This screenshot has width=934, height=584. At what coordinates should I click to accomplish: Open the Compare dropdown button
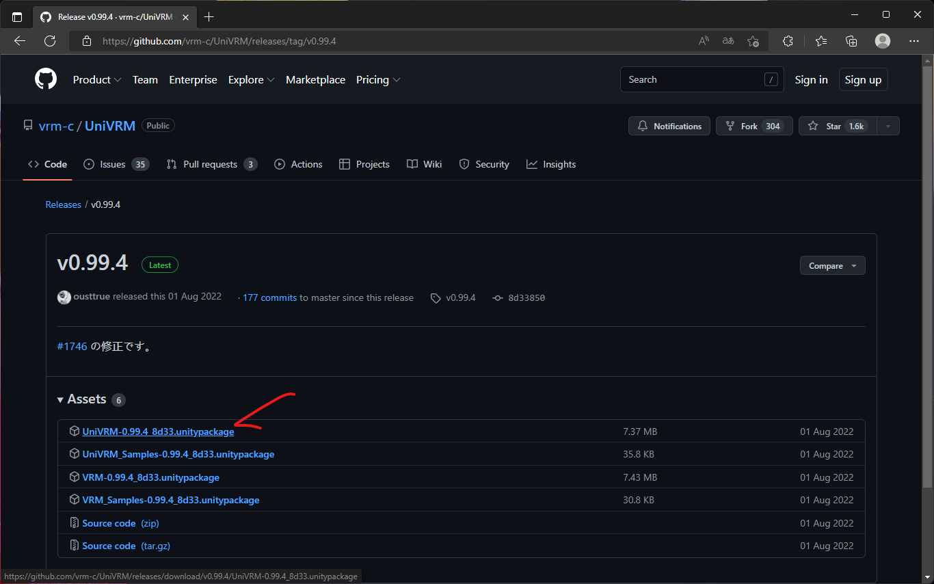click(x=833, y=266)
